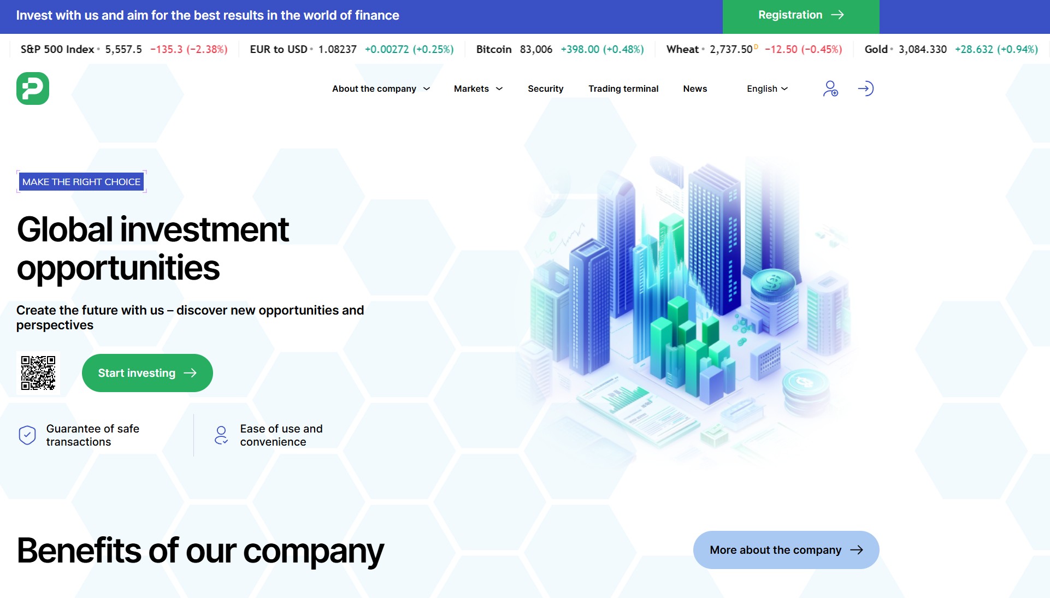The width and height of the screenshot is (1050, 598).
Task: Expand the Markets menu chevron
Action: pos(499,89)
